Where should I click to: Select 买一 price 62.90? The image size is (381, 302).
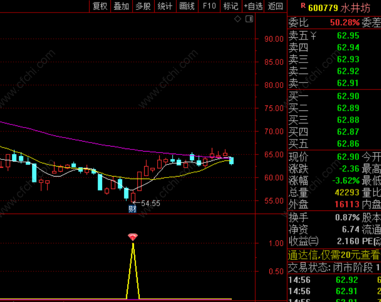click(x=348, y=96)
